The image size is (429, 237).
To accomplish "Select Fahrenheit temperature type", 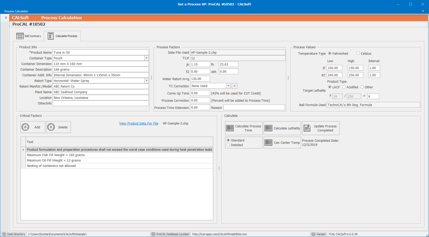I will [x=330, y=53].
